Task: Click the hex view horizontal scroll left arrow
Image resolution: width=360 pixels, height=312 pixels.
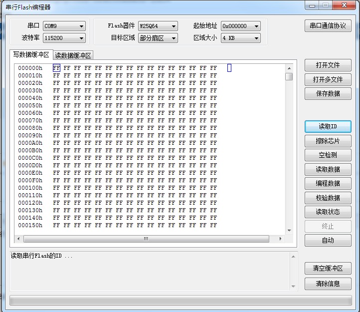Action: point(18,239)
